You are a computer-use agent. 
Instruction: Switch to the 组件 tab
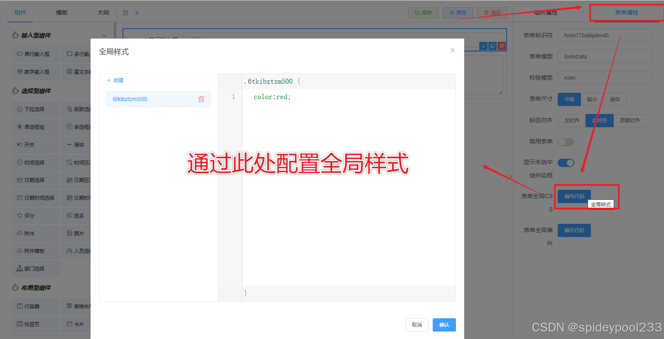pos(20,12)
